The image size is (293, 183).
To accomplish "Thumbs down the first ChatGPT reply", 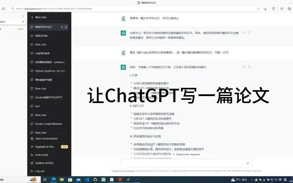I will (249, 33).
